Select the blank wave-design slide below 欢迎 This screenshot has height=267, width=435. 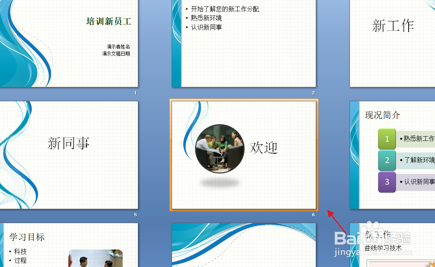[x=244, y=245]
